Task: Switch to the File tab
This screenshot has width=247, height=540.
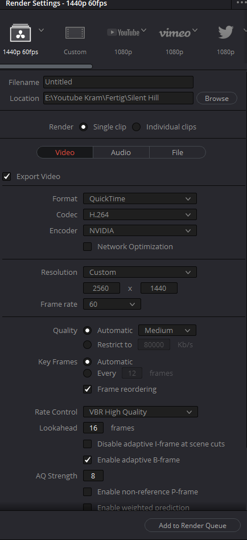Action: (178, 152)
